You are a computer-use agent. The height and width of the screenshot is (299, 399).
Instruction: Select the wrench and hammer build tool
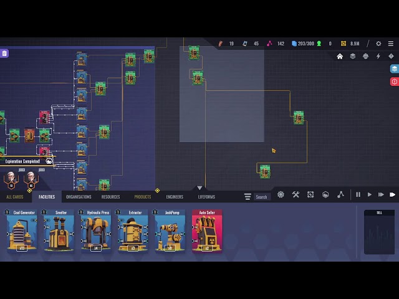pyautogui.click(x=296, y=195)
